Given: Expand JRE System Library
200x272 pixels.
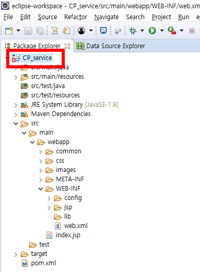Looking at the screenshot, I should click(16, 105).
